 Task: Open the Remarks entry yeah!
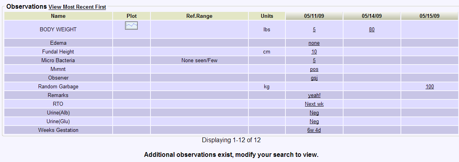click(x=314, y=95)
